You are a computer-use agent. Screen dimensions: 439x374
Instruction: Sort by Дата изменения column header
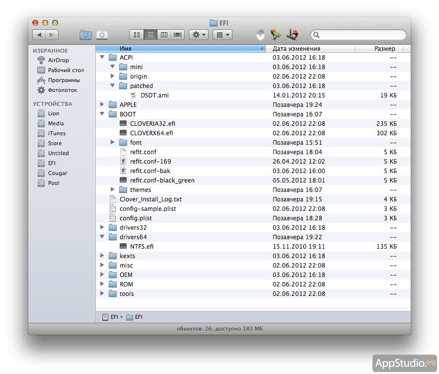pyautogui.click(x=310, y=49)
